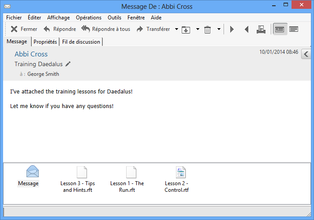Click recipient George Smith
This screenshot has height=220, width=314.
click(43, 74)
